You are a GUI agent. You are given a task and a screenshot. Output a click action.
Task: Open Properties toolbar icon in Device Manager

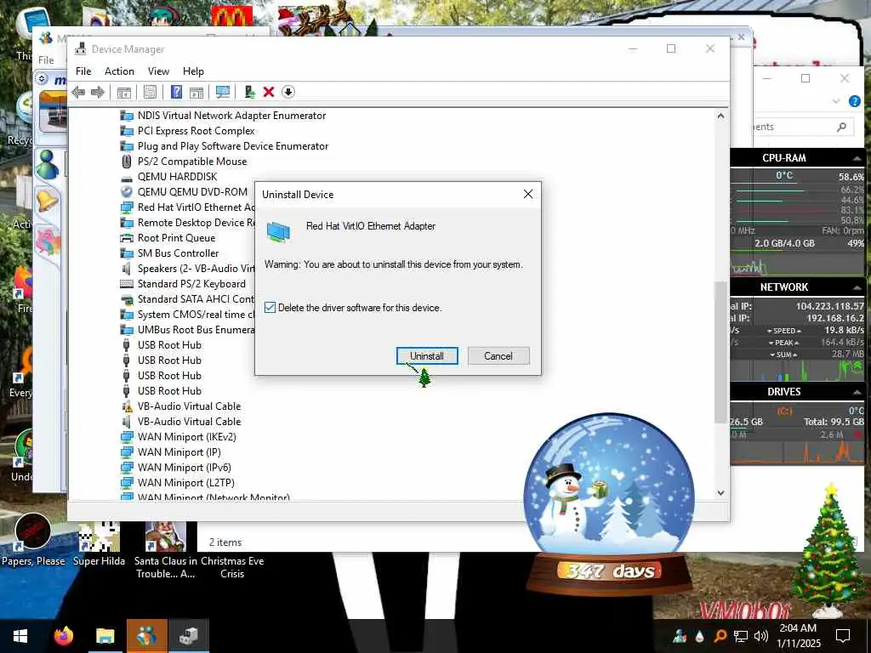point(150,92)
